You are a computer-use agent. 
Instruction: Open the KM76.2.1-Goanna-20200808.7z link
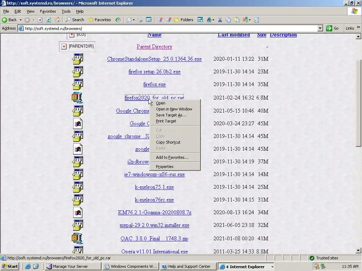tap(155, 212)
